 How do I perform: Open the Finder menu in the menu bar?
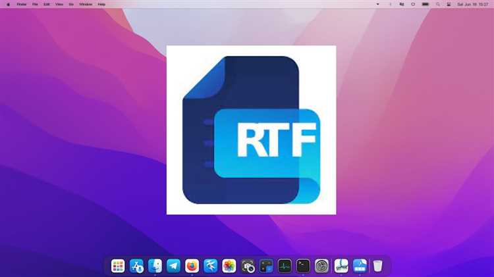pos(22,5)
